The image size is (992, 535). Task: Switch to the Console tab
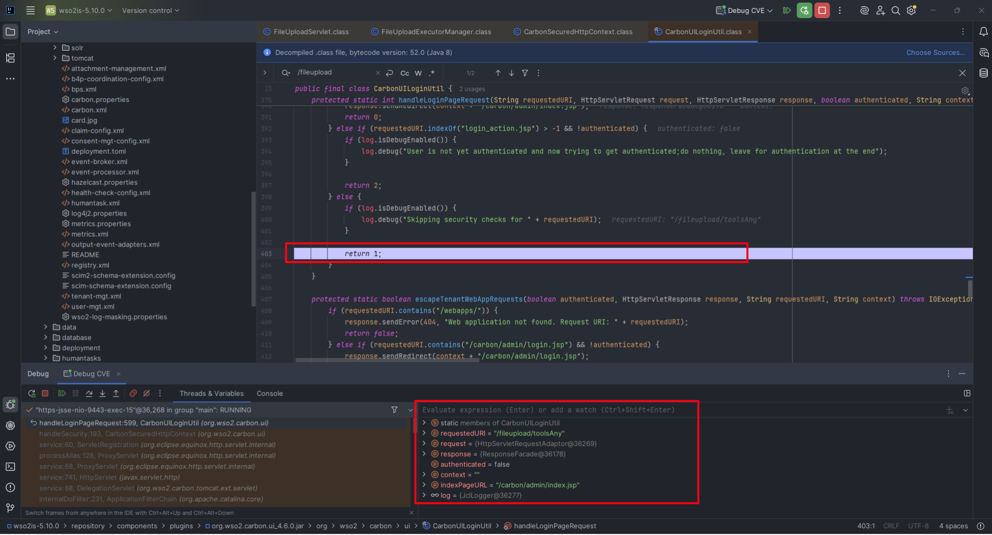tap(270, 394)
